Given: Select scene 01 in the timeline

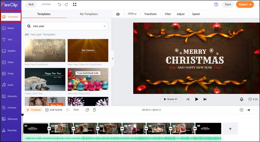Looking at the screenshot, I should (x=36, y=128).
